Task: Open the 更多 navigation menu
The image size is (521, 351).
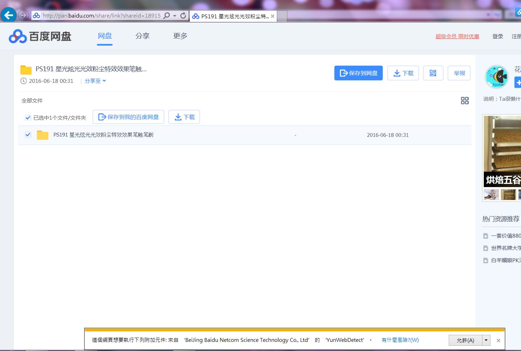Action: (180, 36)
